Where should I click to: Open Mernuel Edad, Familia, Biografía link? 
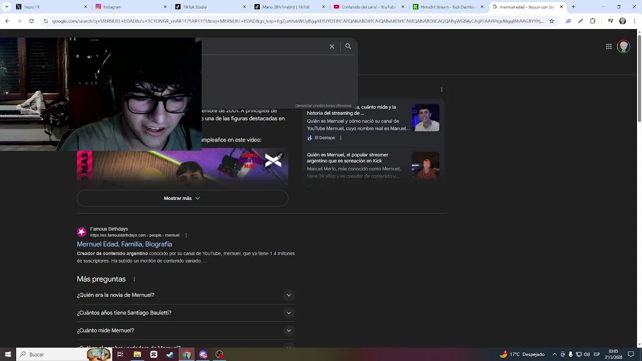click(124, 244)
